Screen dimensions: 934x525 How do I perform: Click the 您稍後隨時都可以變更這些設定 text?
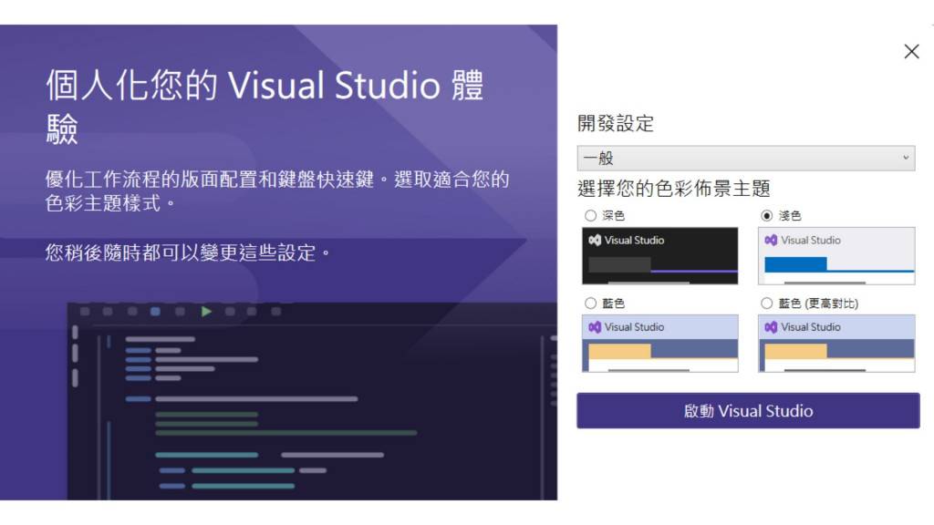click(x=188, y=252)
